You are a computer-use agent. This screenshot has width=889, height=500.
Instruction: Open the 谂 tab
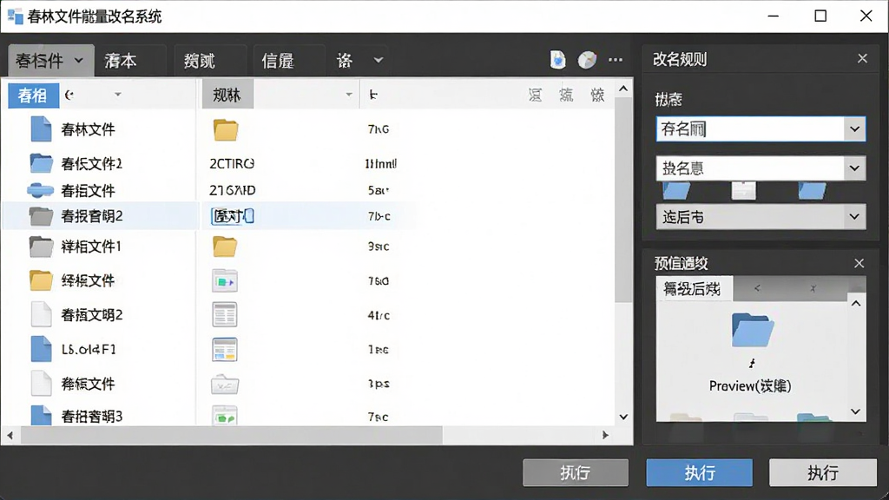tap(344, 61)
